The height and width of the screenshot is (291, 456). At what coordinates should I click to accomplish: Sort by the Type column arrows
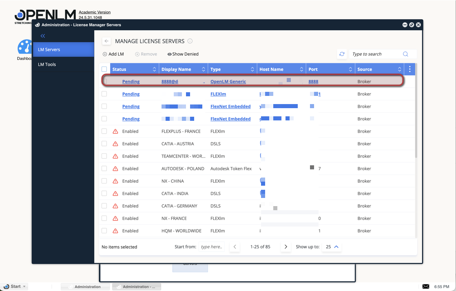pos(252,69)
